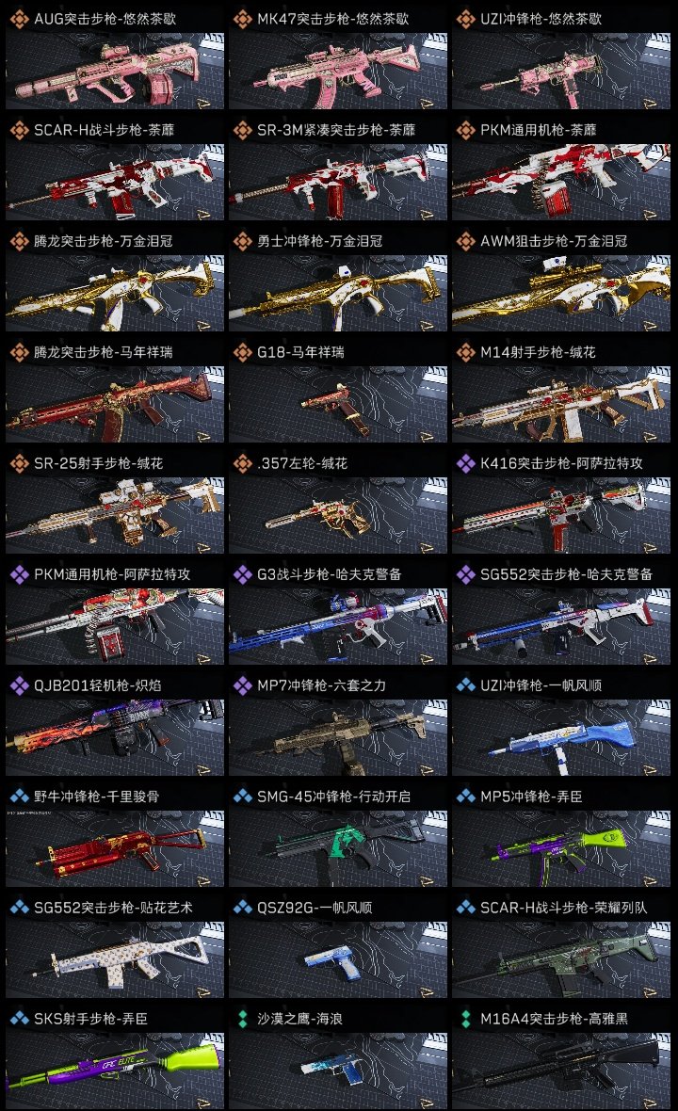678x1111 pixels.
Task: Click the orange icon beside M14射手步枪-绒花
Action: tap(465, 352)
